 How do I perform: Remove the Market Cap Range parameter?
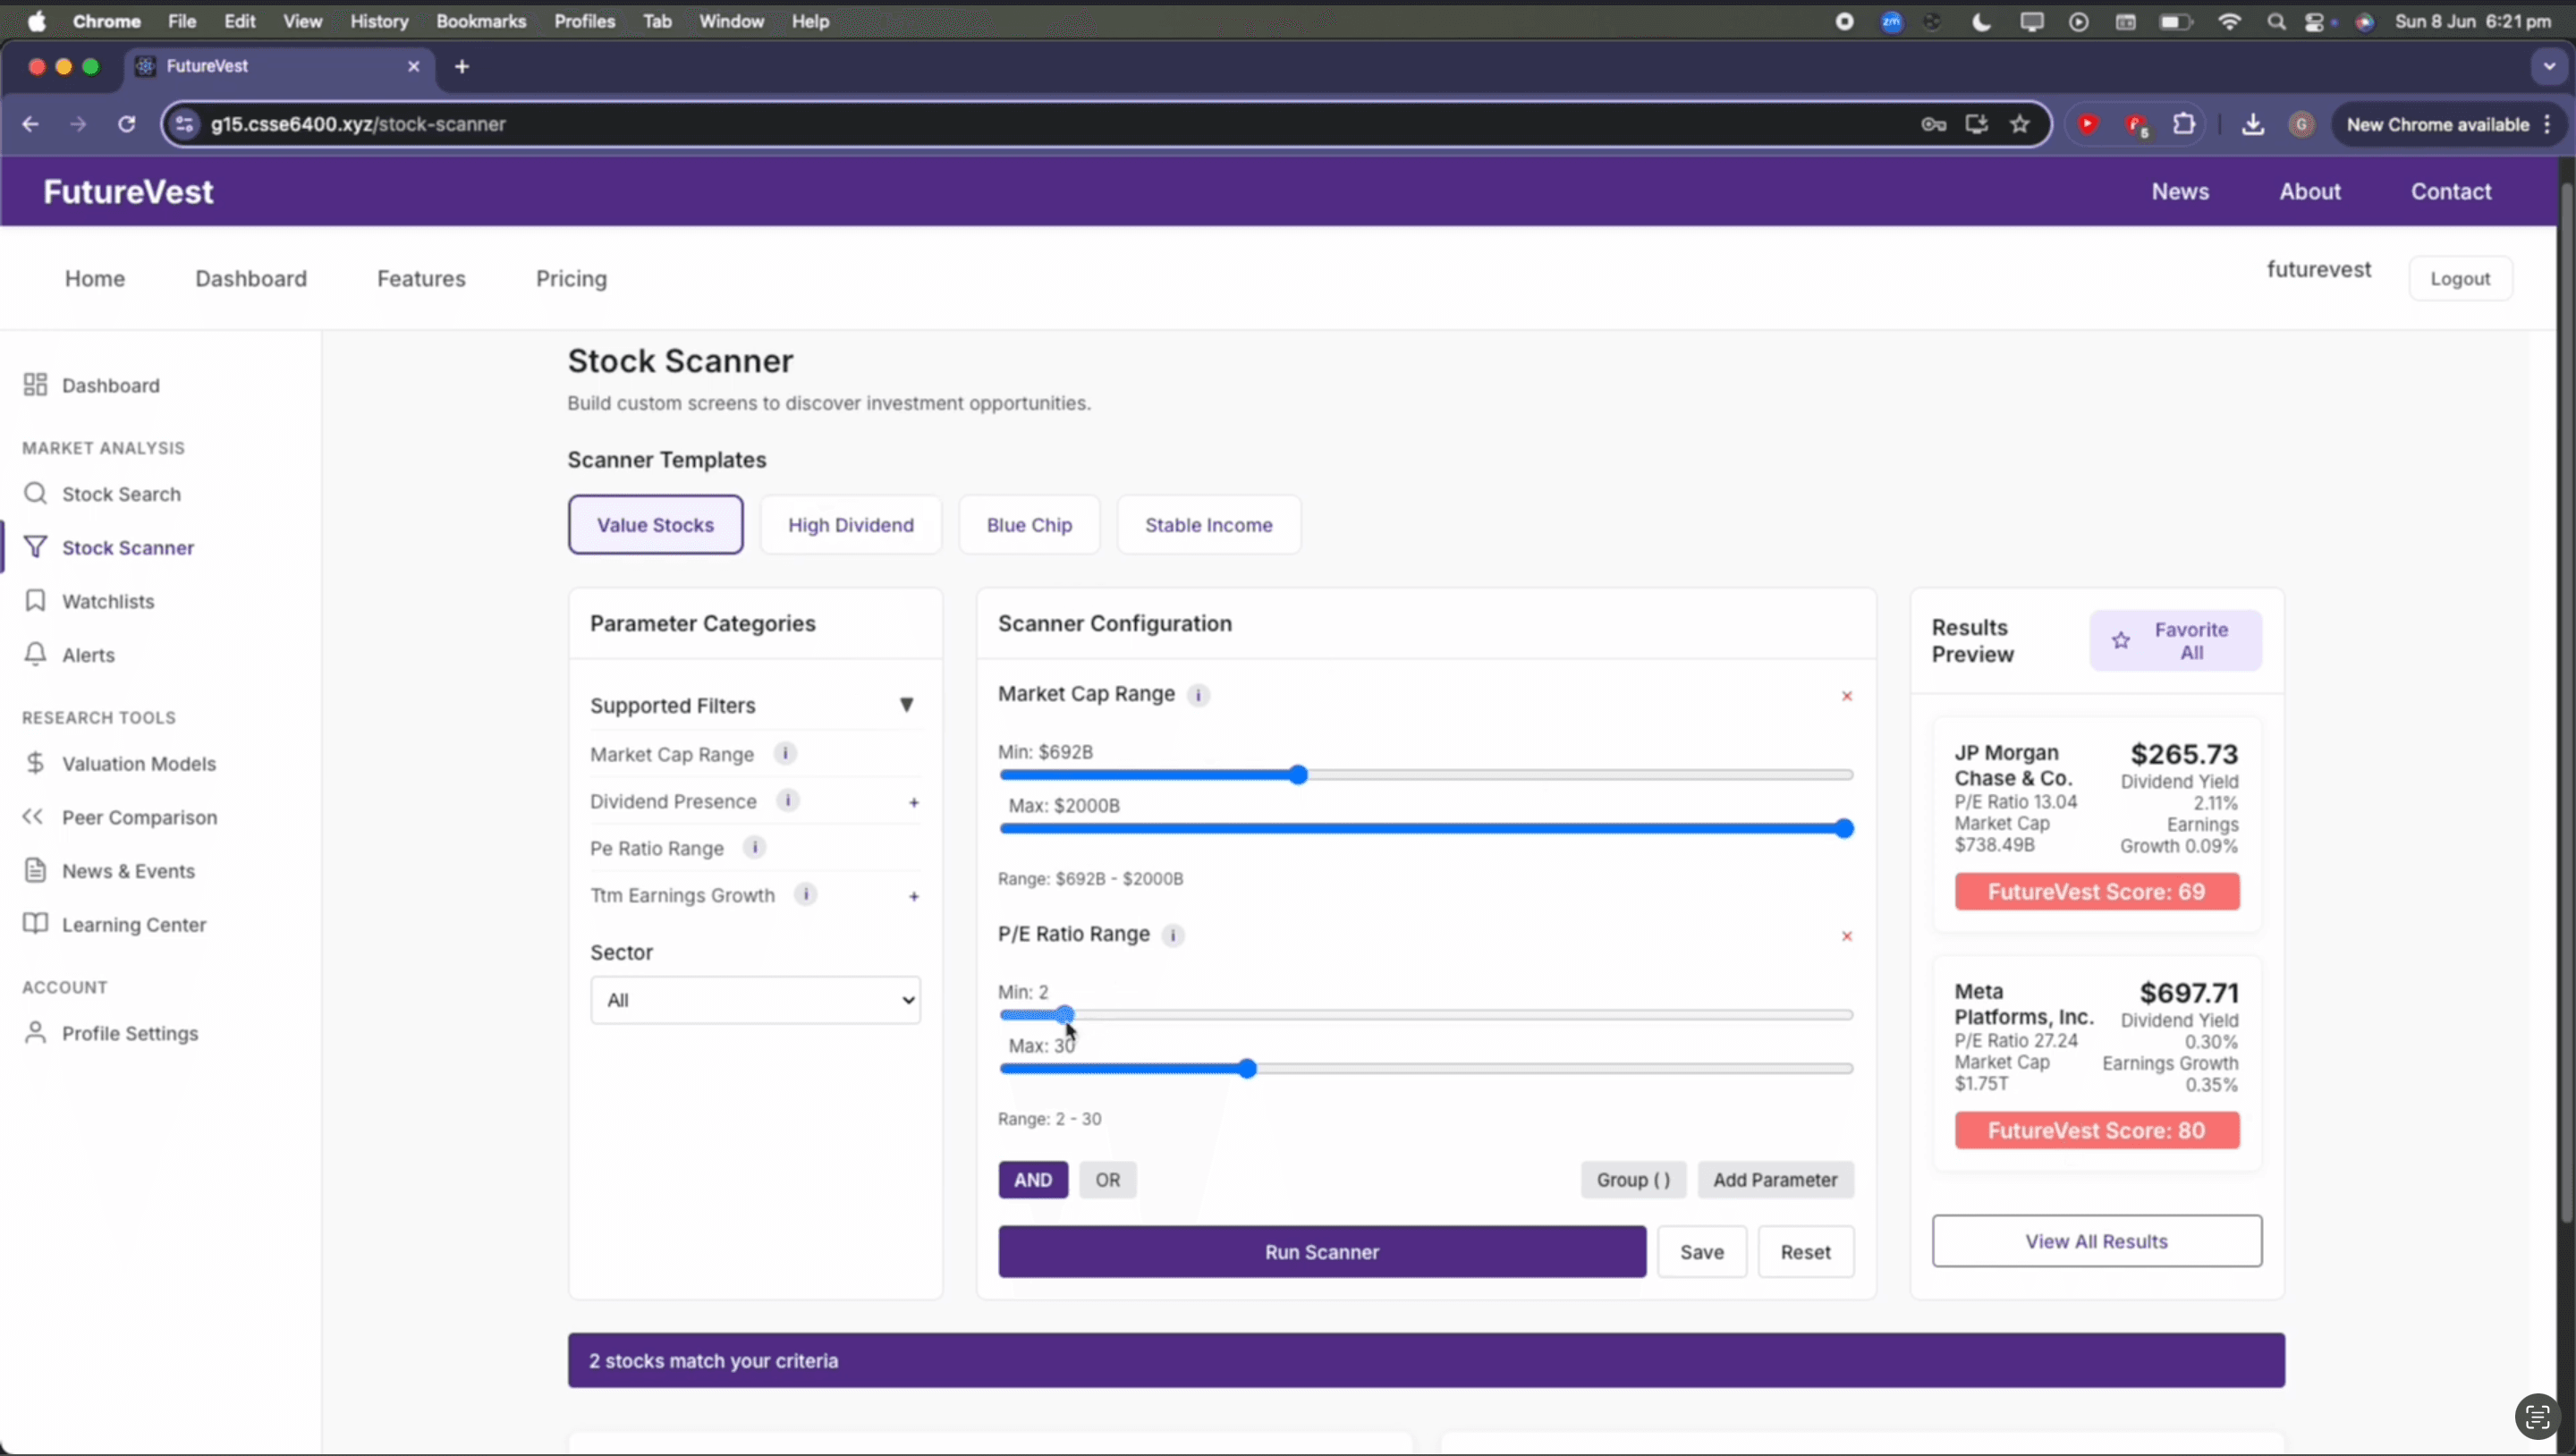click(1847, 696)
